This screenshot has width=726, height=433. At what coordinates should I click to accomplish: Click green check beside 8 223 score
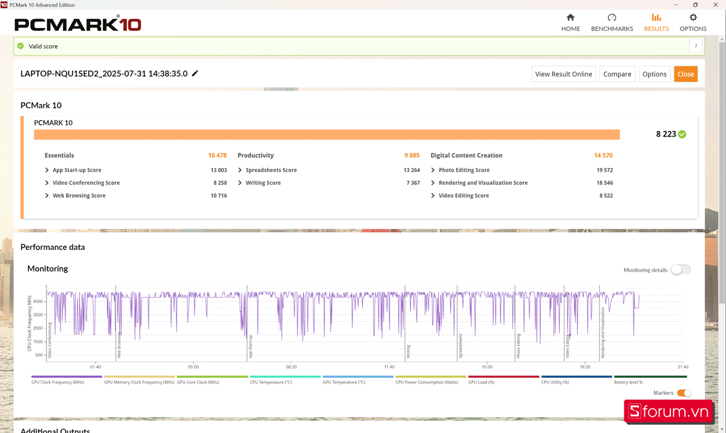(x=682, y=134)
